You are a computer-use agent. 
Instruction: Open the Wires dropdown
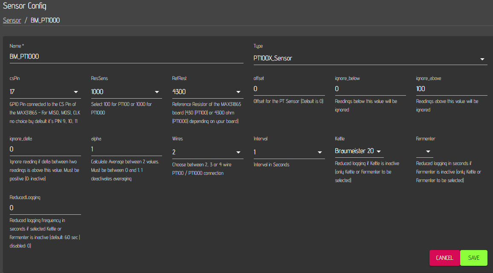tap(208, 152)
